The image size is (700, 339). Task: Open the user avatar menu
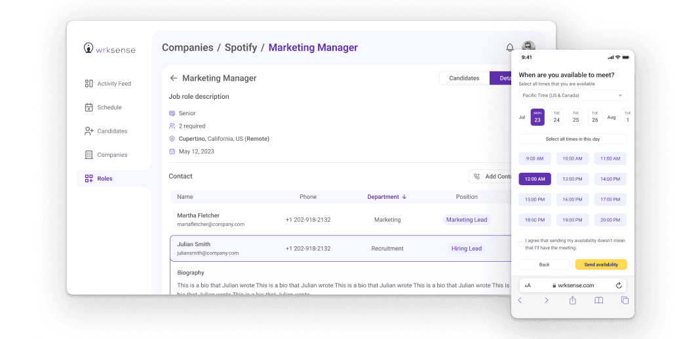pos(528,46)
